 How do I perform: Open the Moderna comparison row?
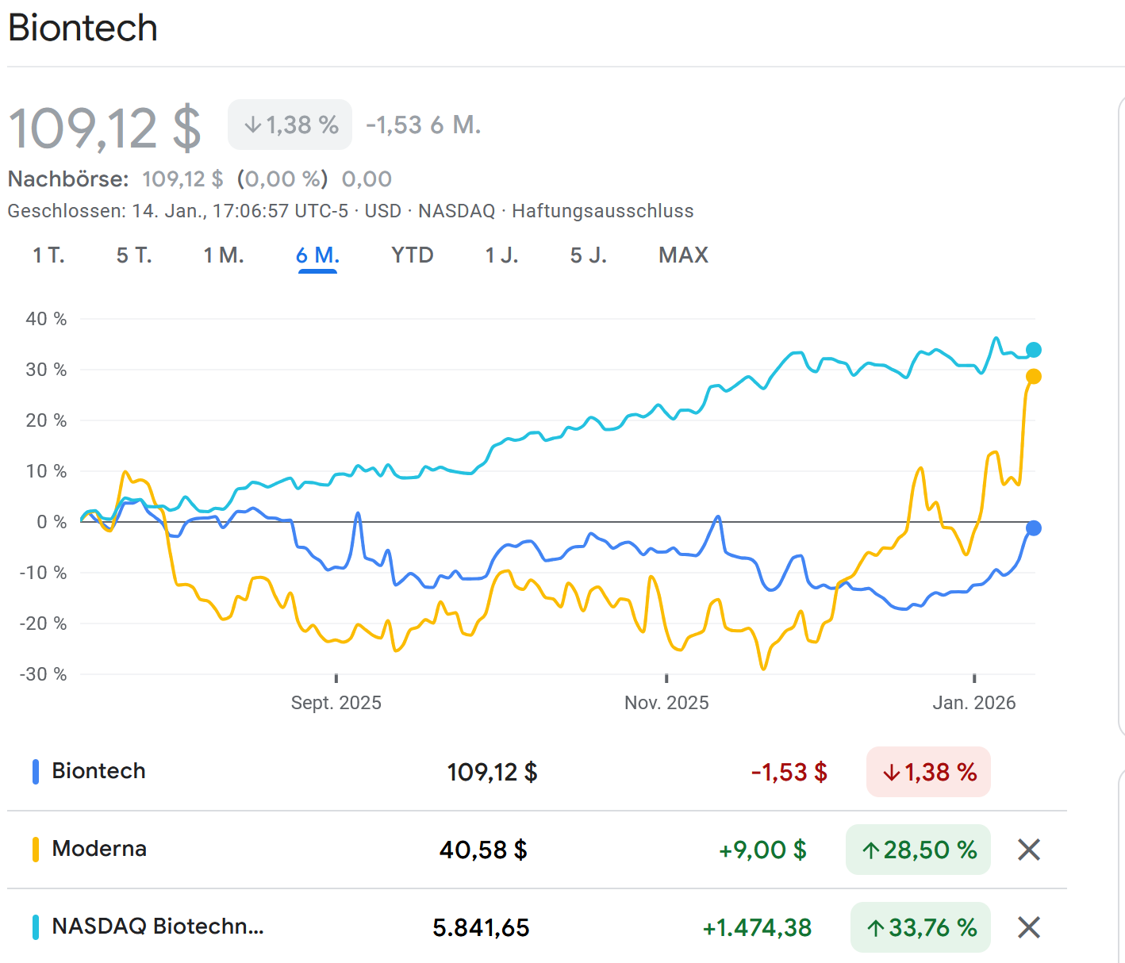(99, 849)
